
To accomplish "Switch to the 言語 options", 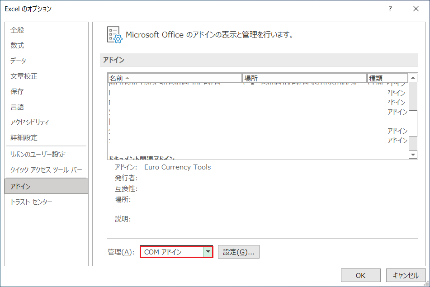I will click(x=17, y=107).
